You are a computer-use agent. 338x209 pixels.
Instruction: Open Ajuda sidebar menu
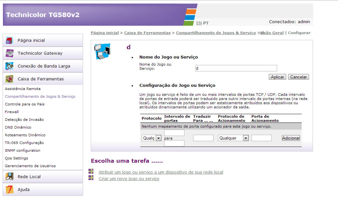click(x=43, y=190)
